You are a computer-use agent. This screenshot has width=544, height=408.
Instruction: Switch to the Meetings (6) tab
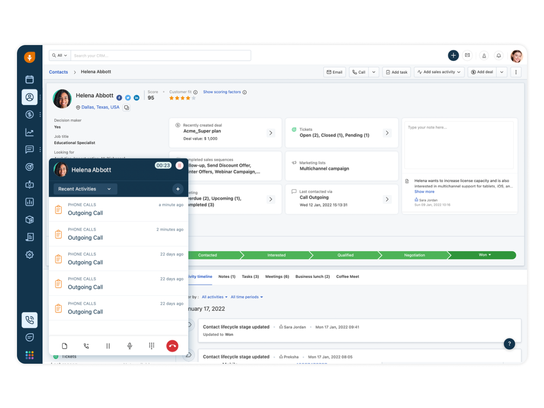click(277, 277)
